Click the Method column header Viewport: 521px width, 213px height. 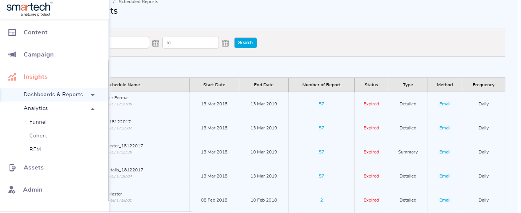(445, 85)
